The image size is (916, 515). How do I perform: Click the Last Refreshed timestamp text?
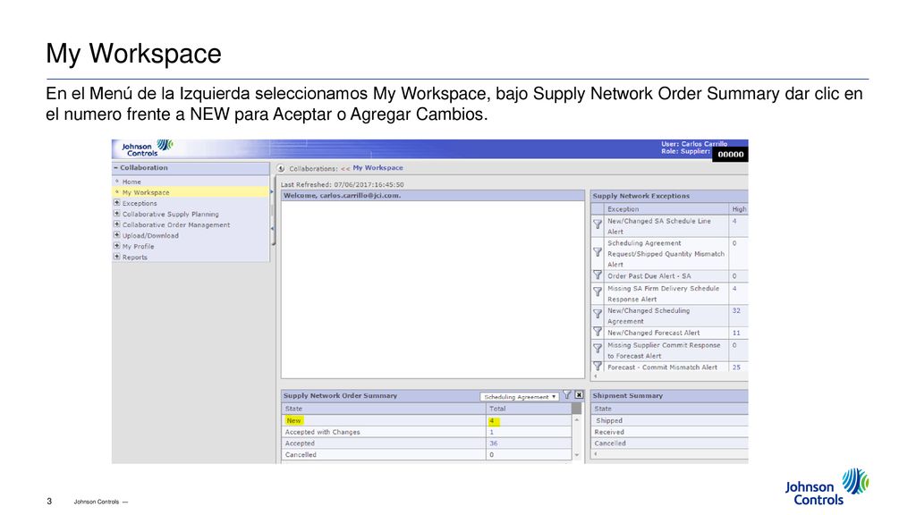coord(343,184)
